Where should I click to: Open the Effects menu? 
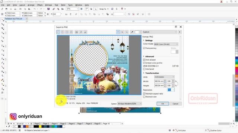pos(40,5)
